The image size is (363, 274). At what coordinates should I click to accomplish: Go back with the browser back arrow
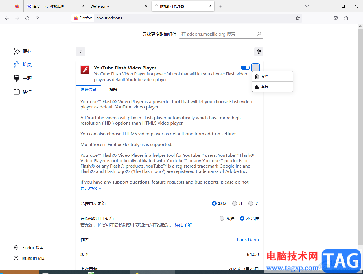coord(7,18)
